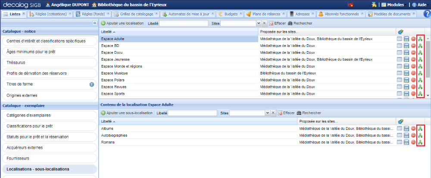Open Sites dropdown in sous-localisation filter
Viewport: 431px width, 178px height.
click(267, 113)
